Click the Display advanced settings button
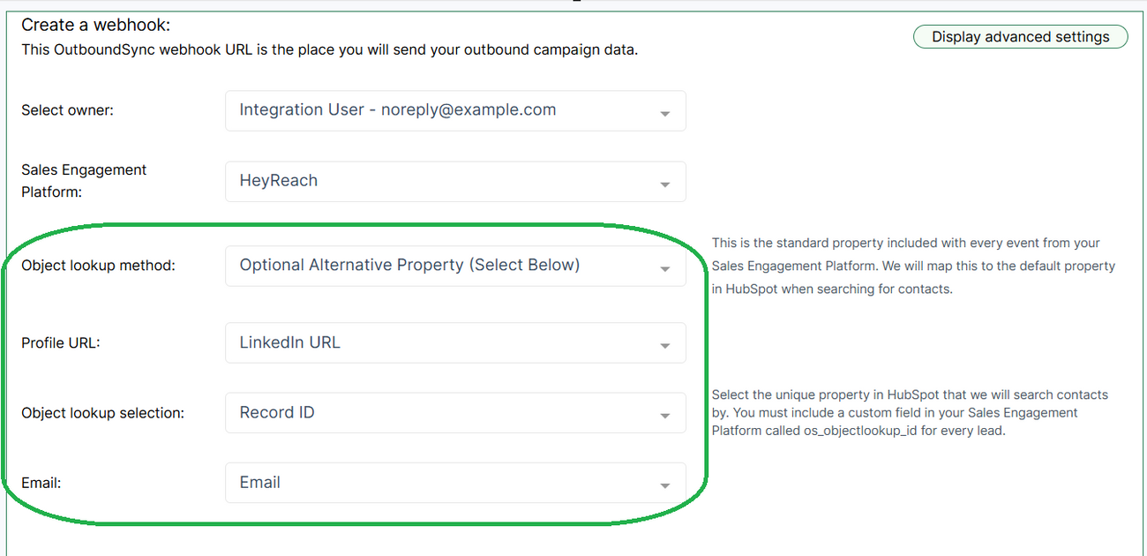Image resolution: width=1147 pixels, height=556 pixels. 1020,36
